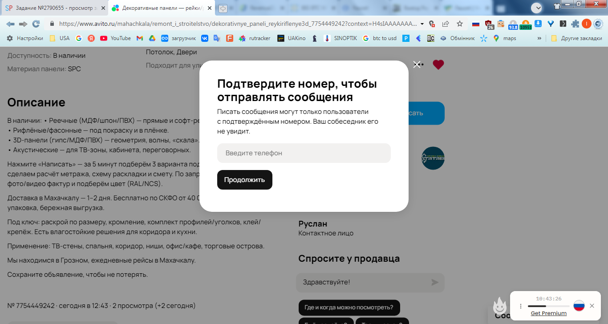Viewport: 608px width, 324px height.
Task: Close the 'Декоративные панели' tab
Action: (x=209, y=8)
